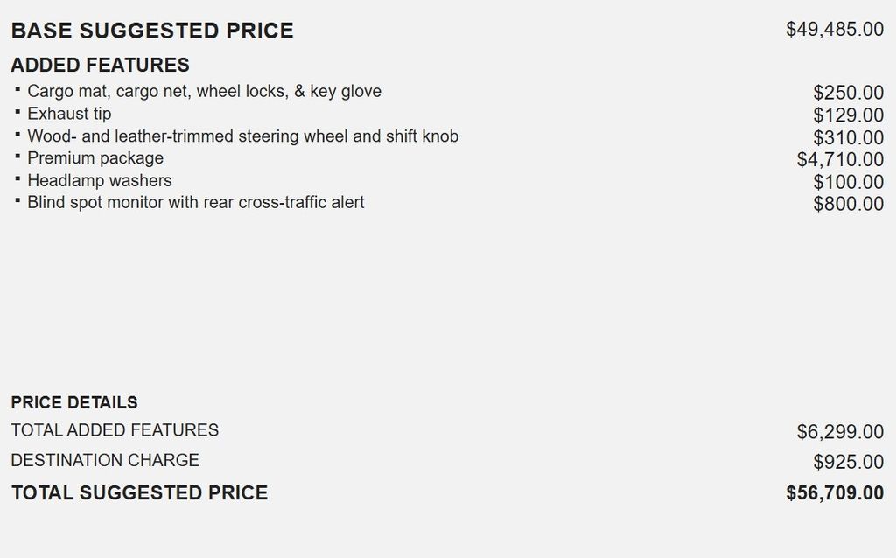Click the $6,299.00 added features total
Screen dimensions: 896x558
(840, 432)
